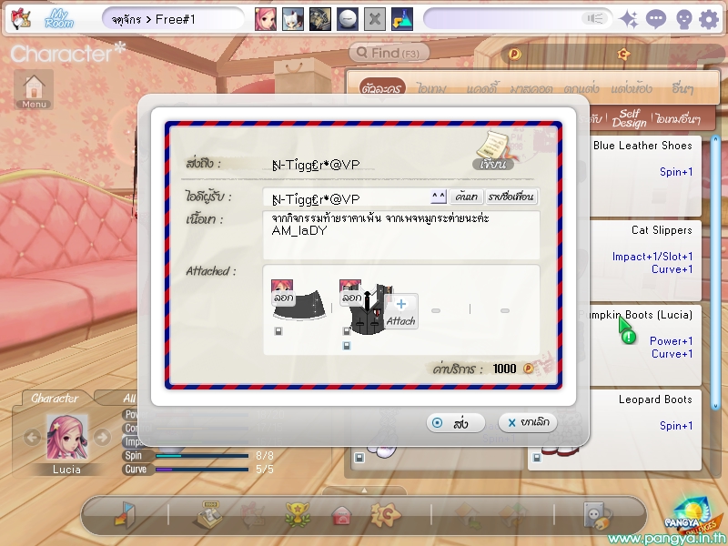Click the ยกเลิก cancel button

(x=528, y=422)
